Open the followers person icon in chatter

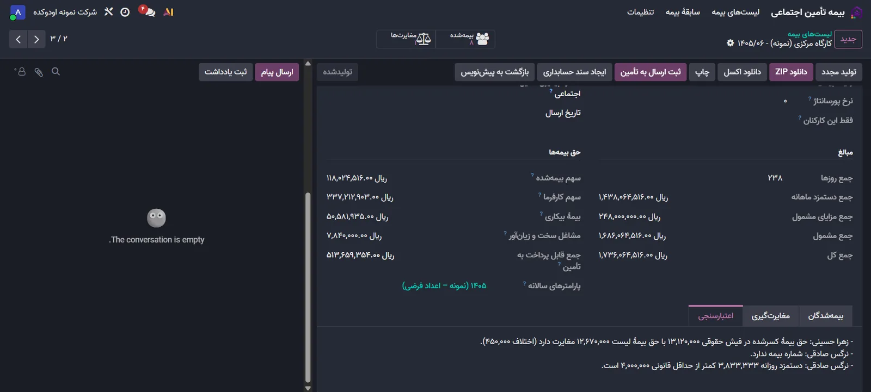(20, 72)
